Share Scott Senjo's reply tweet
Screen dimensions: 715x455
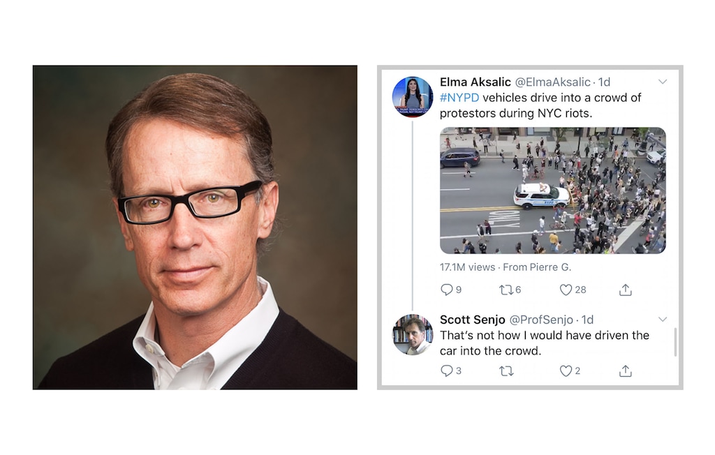click(626, 371)
